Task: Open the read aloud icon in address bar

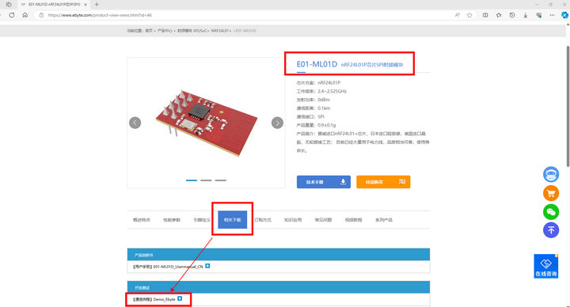Action: click(458, 15)
